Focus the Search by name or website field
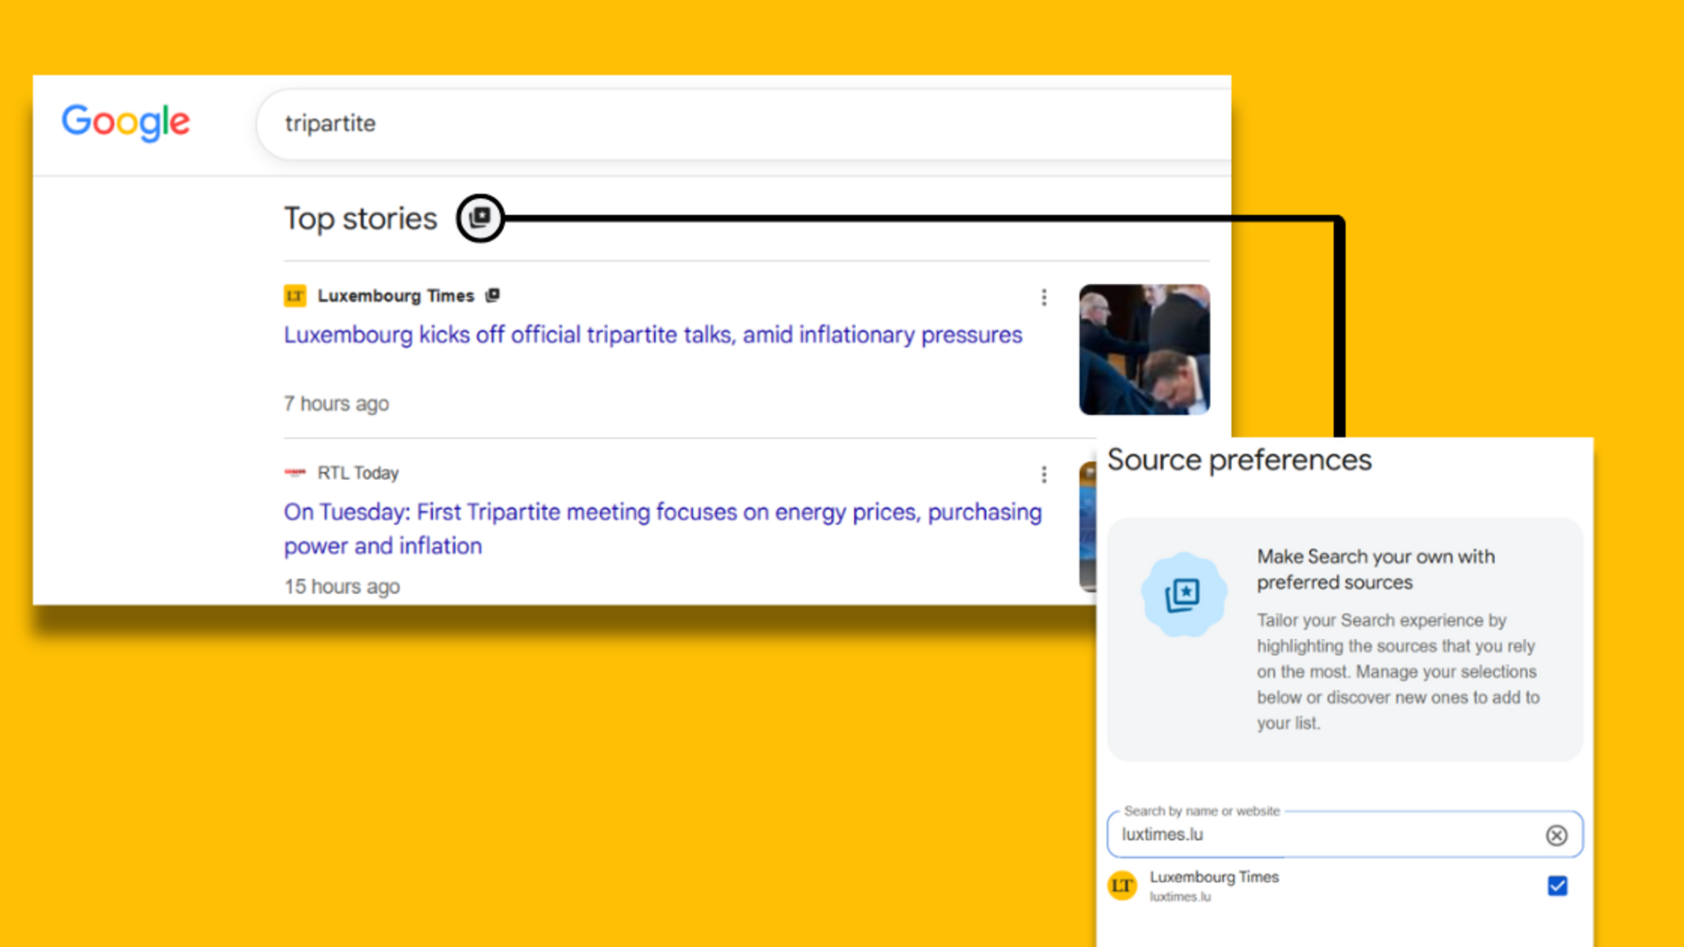The width and height of the screenshot is (1684, 947). click(x=1345, y=835)
